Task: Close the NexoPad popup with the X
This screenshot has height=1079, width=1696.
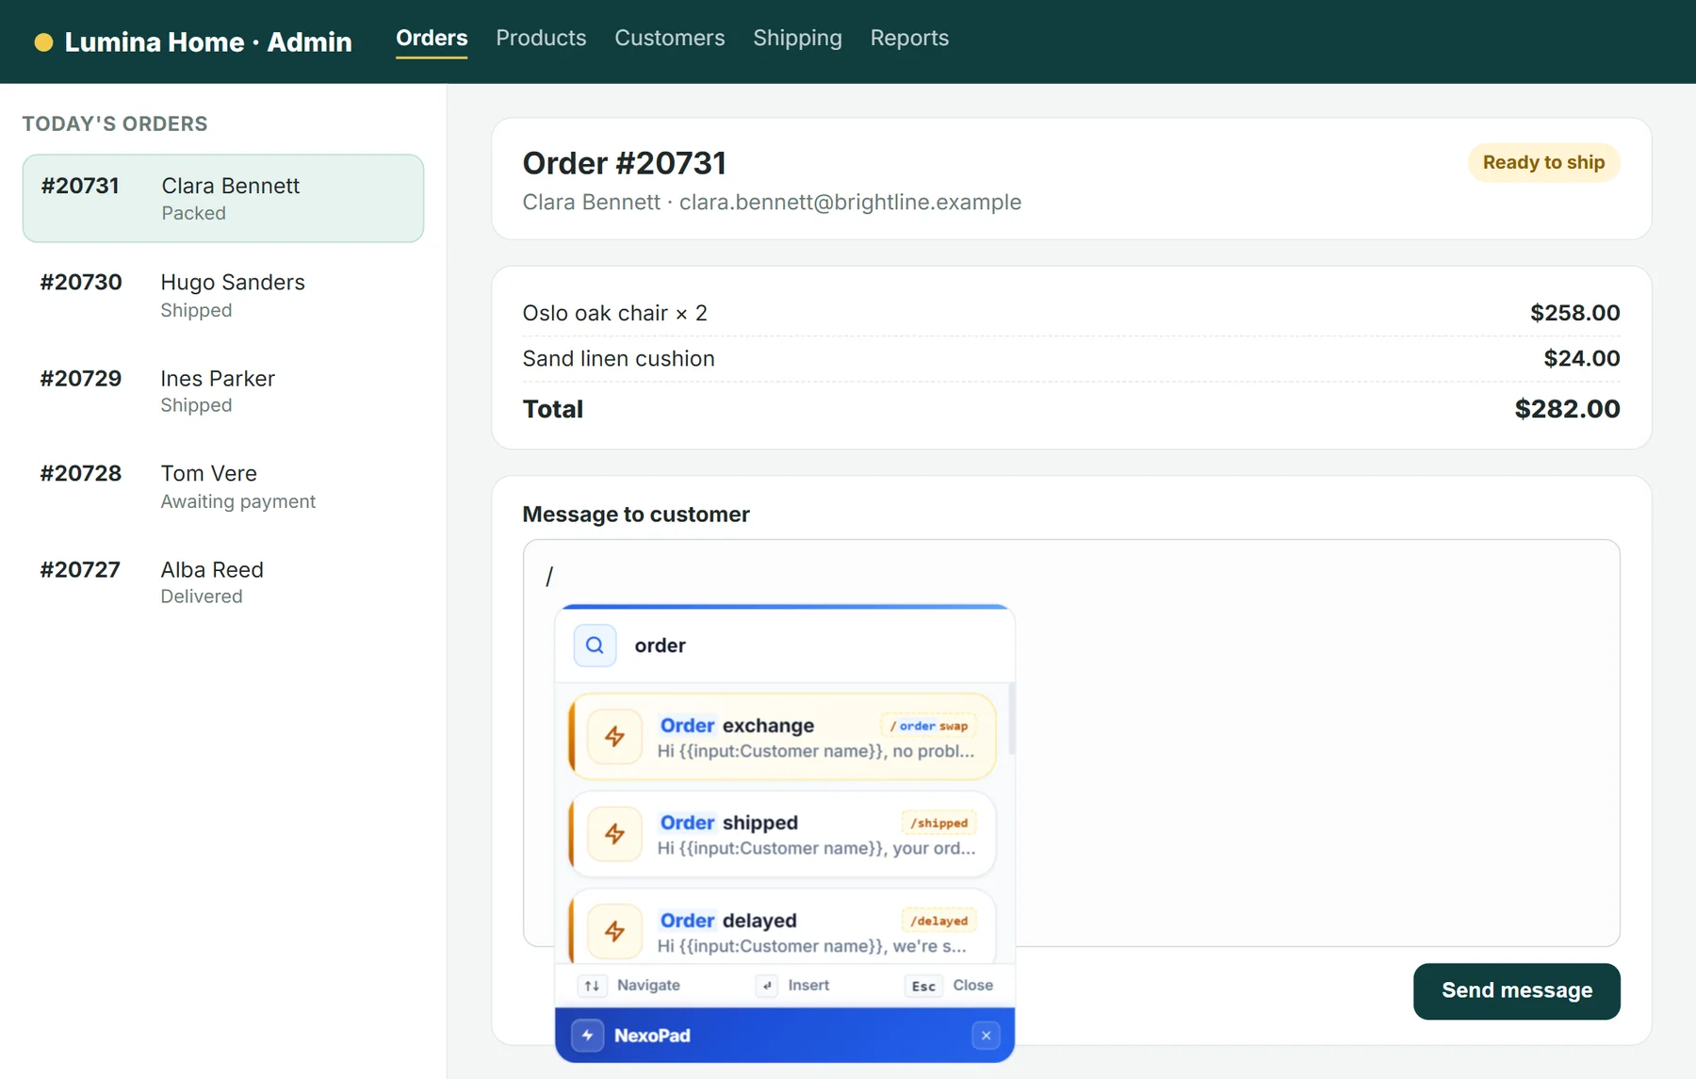Action: (986, 1036)
